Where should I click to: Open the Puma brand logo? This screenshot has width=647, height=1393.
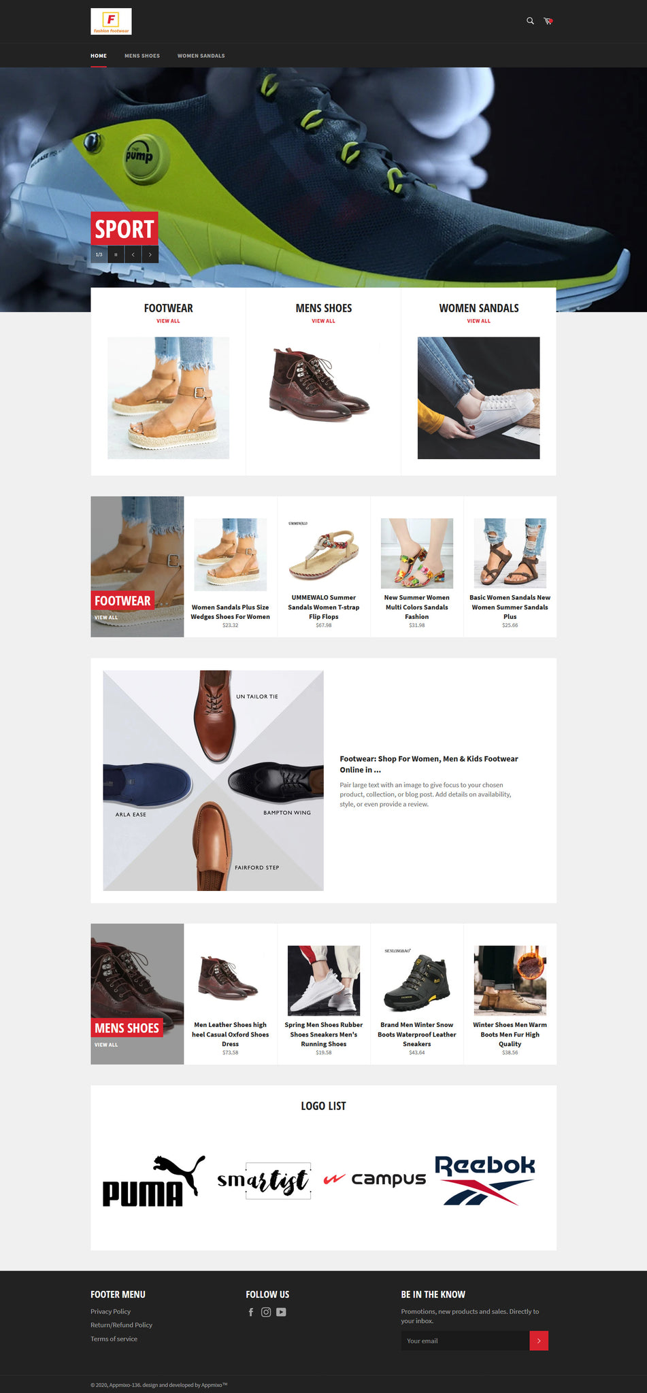pyautogui.click(x=154, y=1181)
